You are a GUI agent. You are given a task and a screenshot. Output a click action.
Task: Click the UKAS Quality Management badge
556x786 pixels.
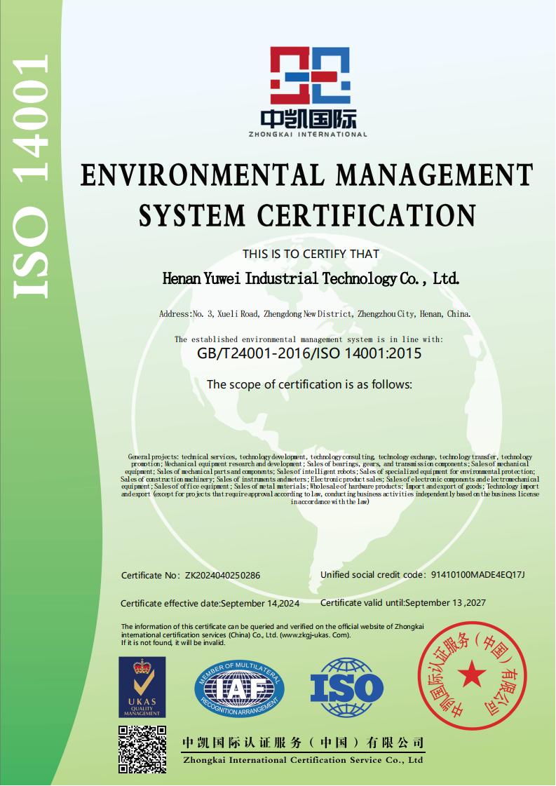142,687
